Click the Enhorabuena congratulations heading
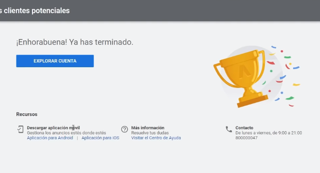This screenshot has height=173, width=320. click(x=75, y=42)
